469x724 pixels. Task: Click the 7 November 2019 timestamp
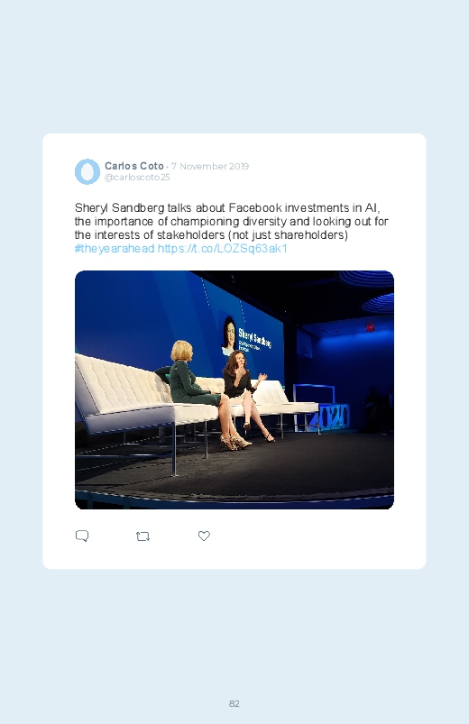pos(210,166)
